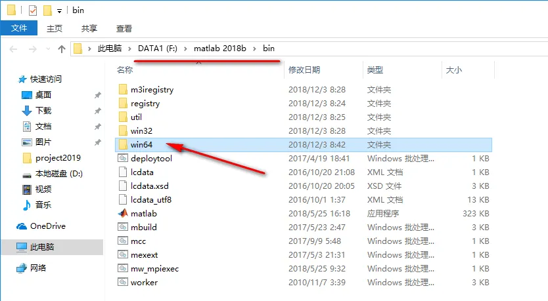Click 此电脑 in the address bar
548x301 pixels.
[x=109, y=49]
